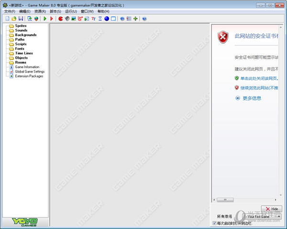Select the Sounds folder in tree
Screen dimensions: 287x229
coord(21,31)
